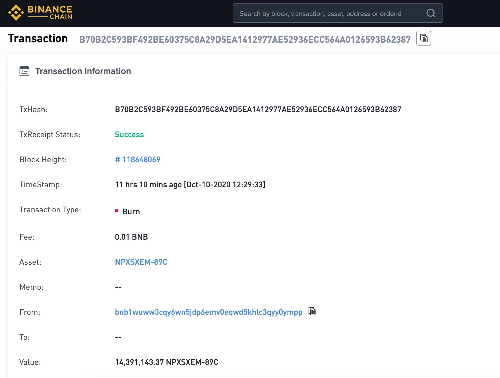The width and height of the screenshot is (500, 378).
Task: Click the Transaction Information panel icon
Action: pos(24,71)
